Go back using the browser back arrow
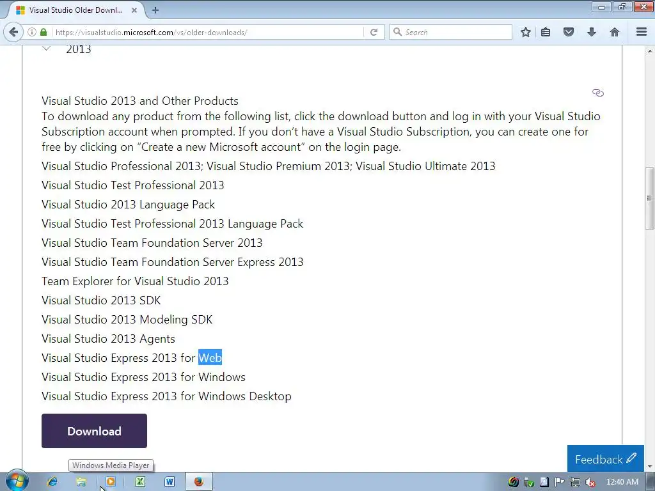This screenshot has height=491, width=655. (x=13, y=32)
